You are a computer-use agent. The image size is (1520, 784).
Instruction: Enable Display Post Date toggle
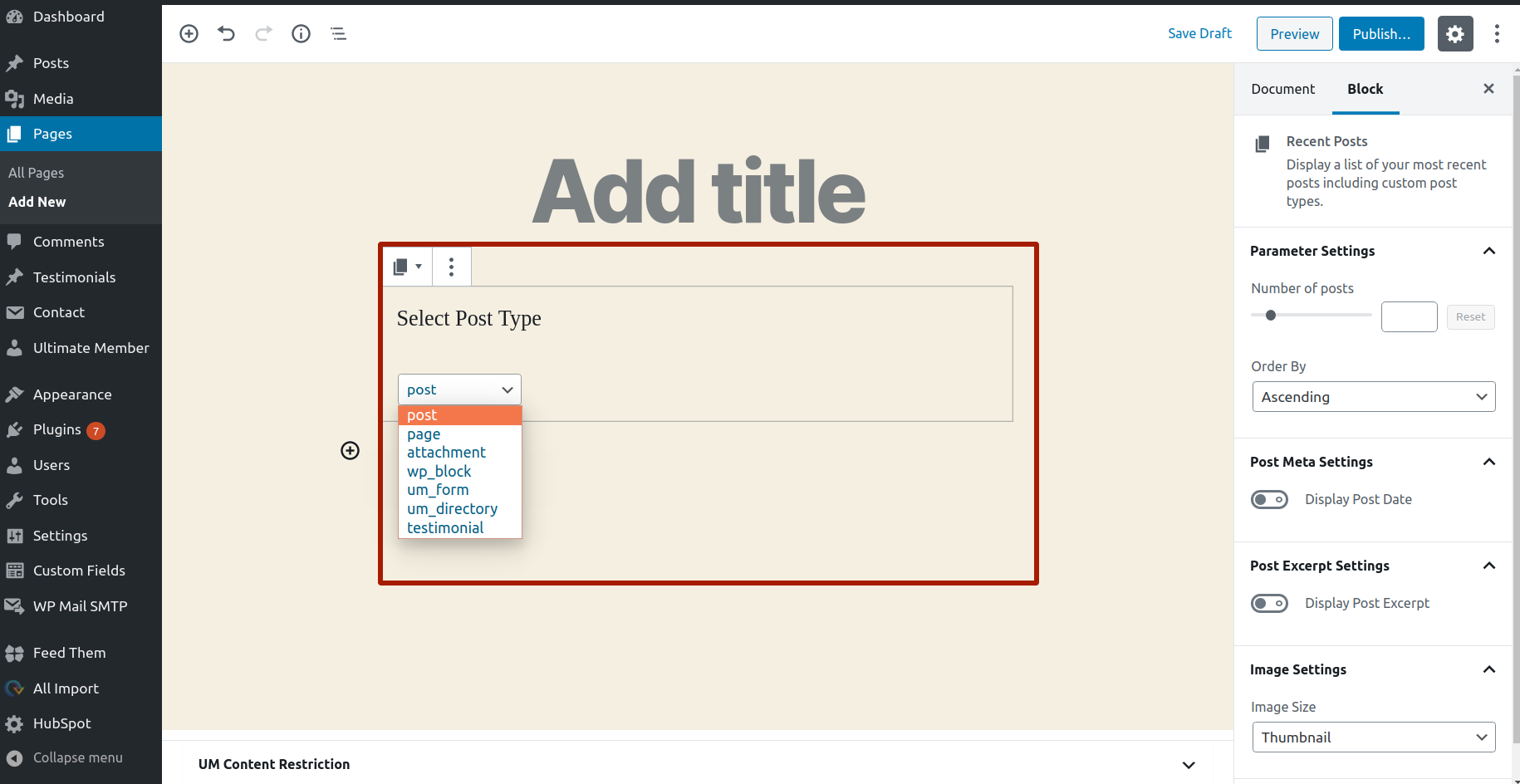1269,499
